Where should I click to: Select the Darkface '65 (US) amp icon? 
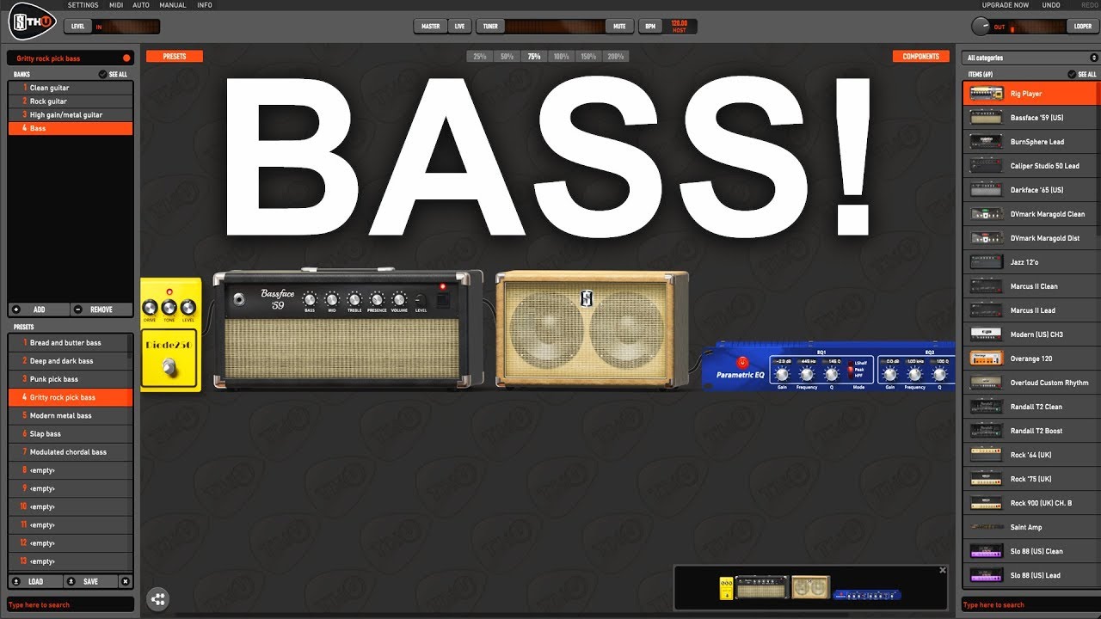985,190
